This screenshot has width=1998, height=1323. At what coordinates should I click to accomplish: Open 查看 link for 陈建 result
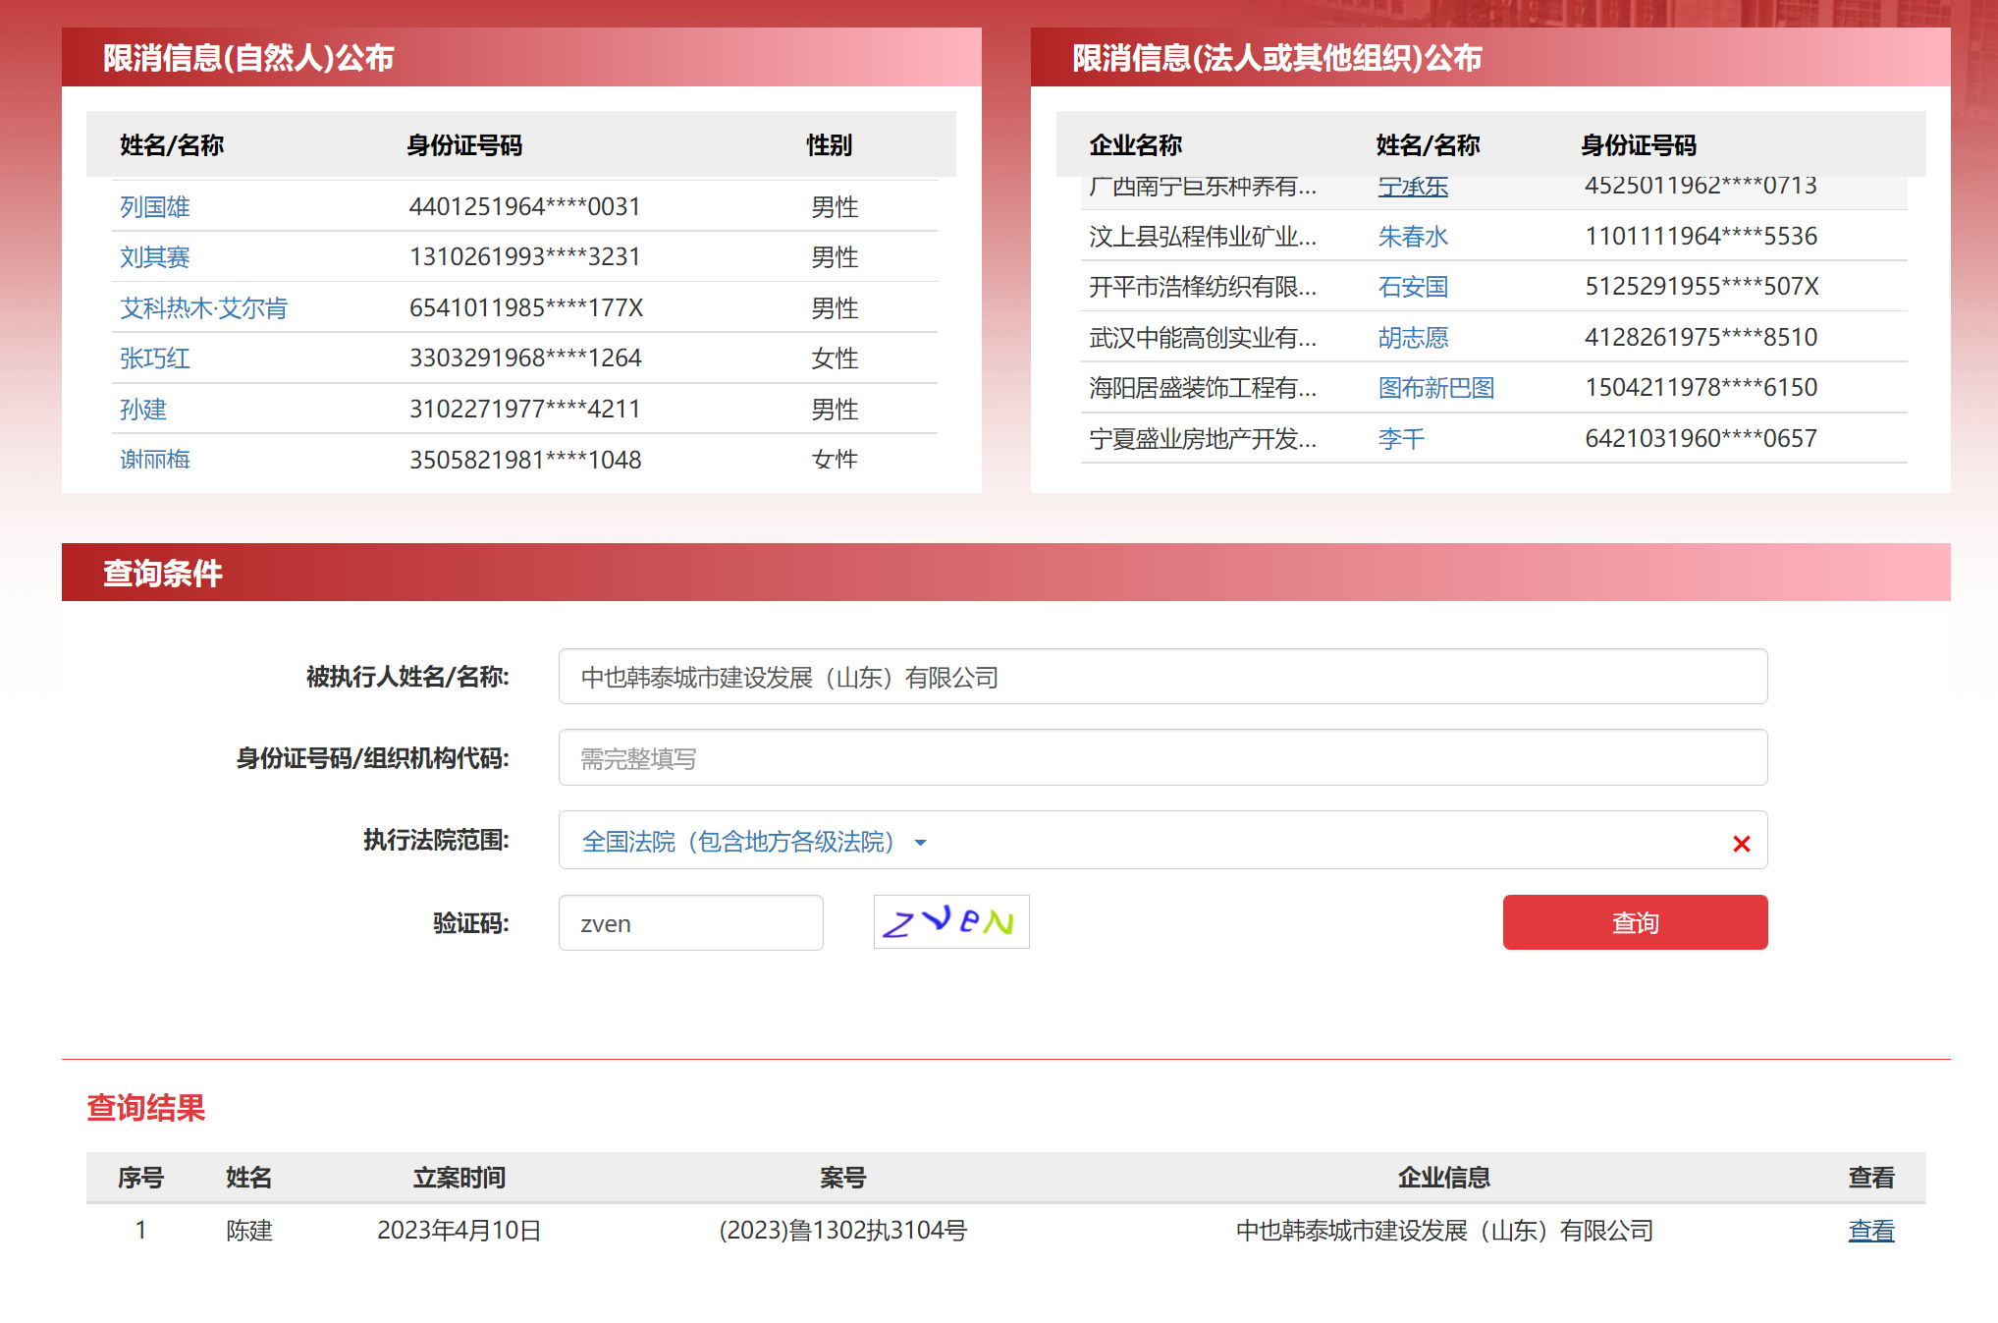[x=1870, y=1230]
